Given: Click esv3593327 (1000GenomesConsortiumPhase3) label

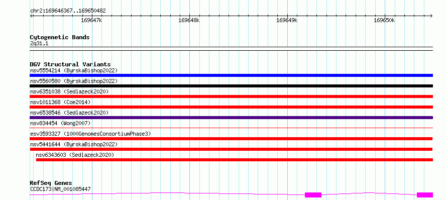Looking at the screenshot, I should [x=90, y=134].
